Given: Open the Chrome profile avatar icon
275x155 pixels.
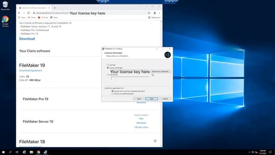Looking at the screenshot, I should coord(155,13).
